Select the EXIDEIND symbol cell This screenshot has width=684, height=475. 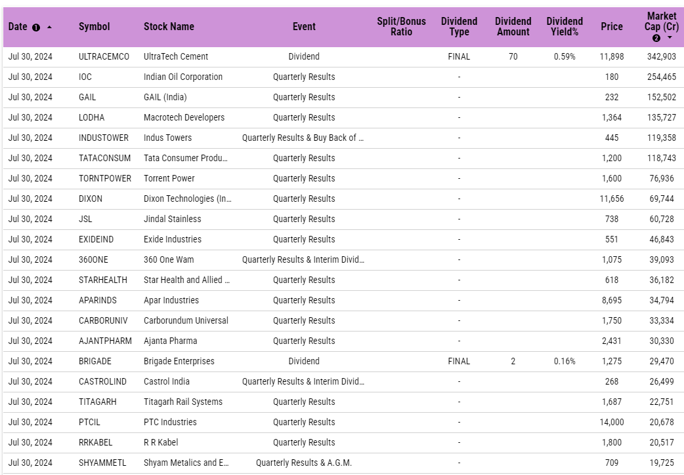click(96, 239)
